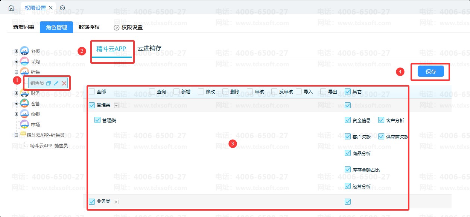Viewport: 470px width, 217px height.
Task: Uncheck the 管理类 section header checkbox
Action: coord(92,105)
